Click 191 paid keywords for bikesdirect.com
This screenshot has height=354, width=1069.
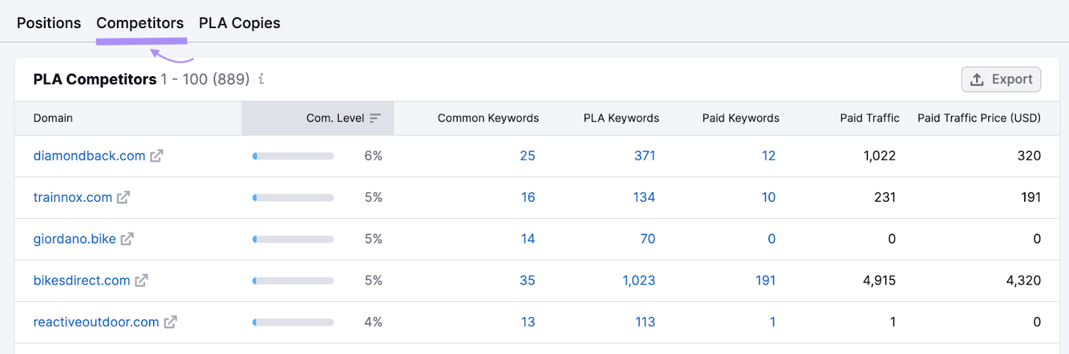coord(765,281)
